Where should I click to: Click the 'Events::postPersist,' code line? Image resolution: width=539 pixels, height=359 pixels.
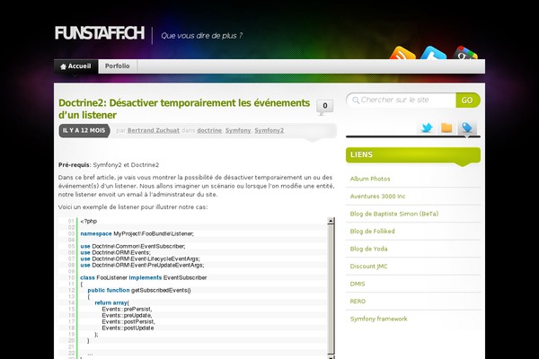[x=128, y=321]
